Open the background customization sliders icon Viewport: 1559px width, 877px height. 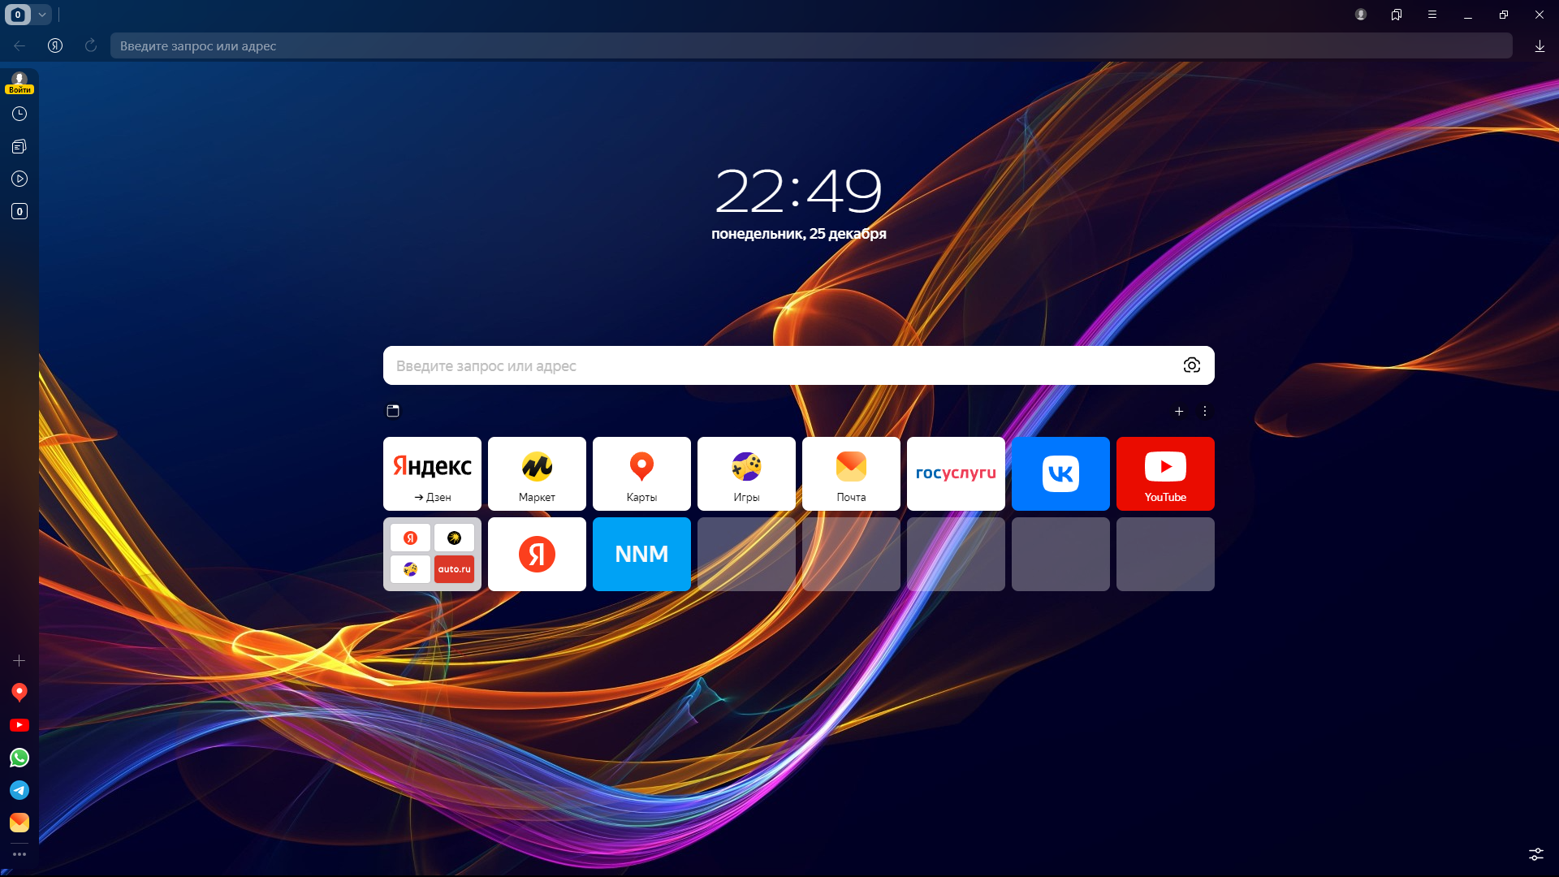[1536, 854]
